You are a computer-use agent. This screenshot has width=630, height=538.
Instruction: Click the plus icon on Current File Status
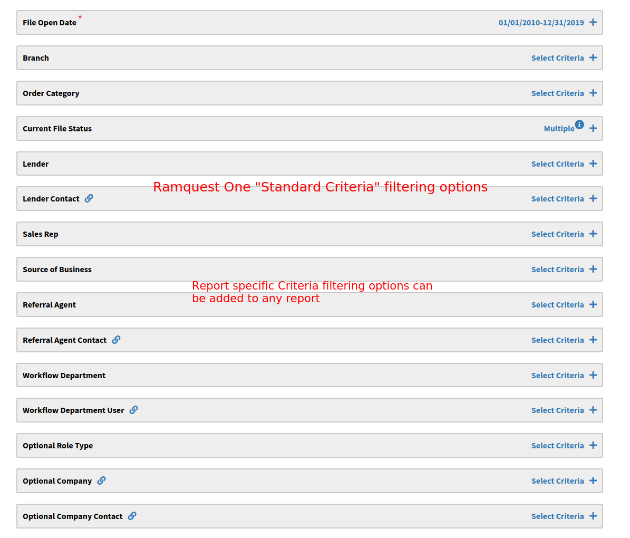tap(593, 128)
